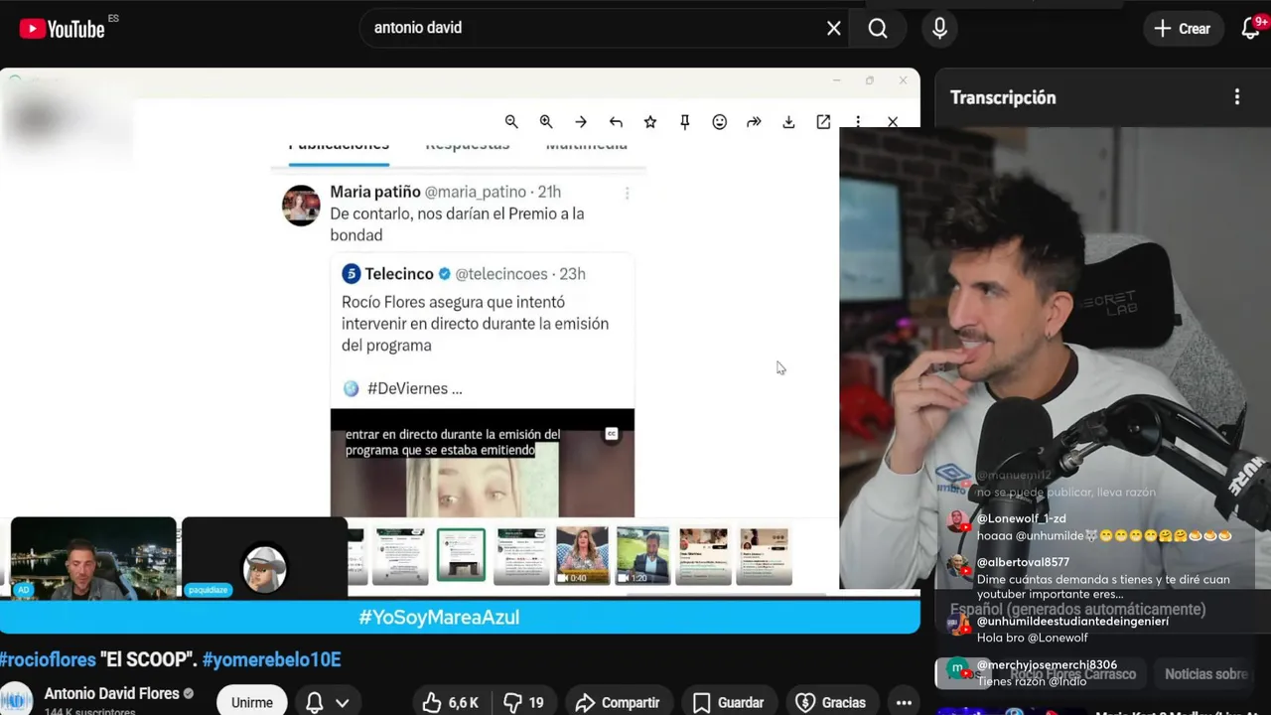
Task: Expand the notification bell dropdown chevron
Action: [x=343, y=703]
